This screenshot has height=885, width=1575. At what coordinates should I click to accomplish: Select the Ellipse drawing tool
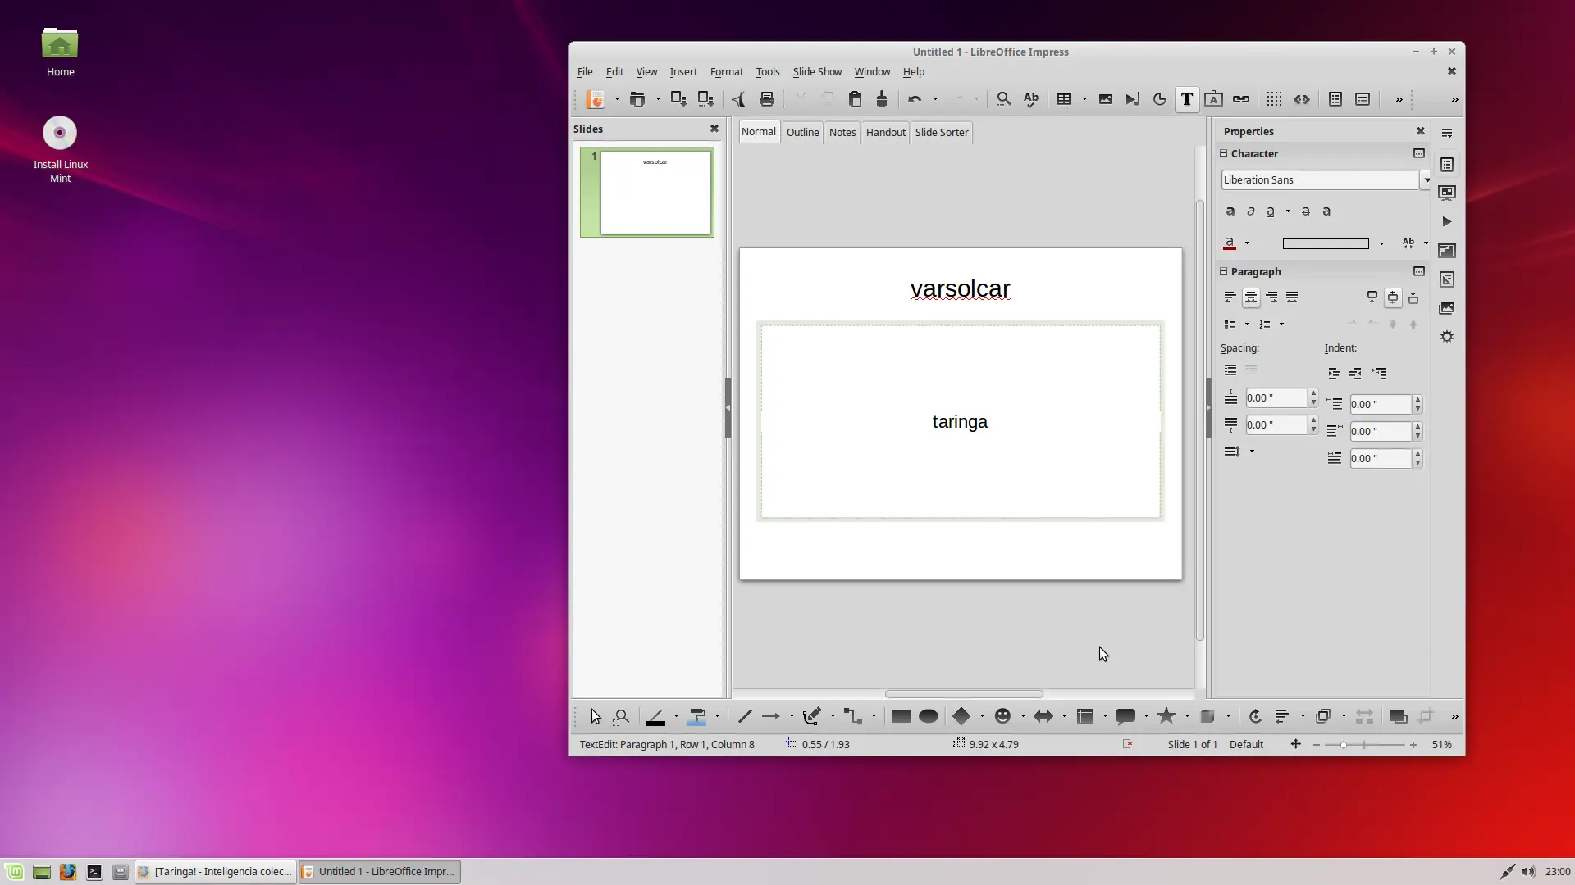pos(928,717)
